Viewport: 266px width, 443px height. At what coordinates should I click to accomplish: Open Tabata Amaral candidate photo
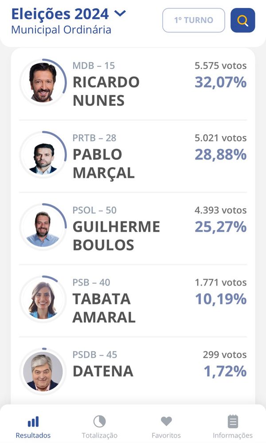(43, 299)
